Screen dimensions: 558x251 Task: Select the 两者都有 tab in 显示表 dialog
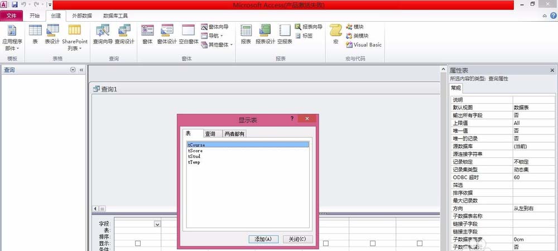coord(234,134)
